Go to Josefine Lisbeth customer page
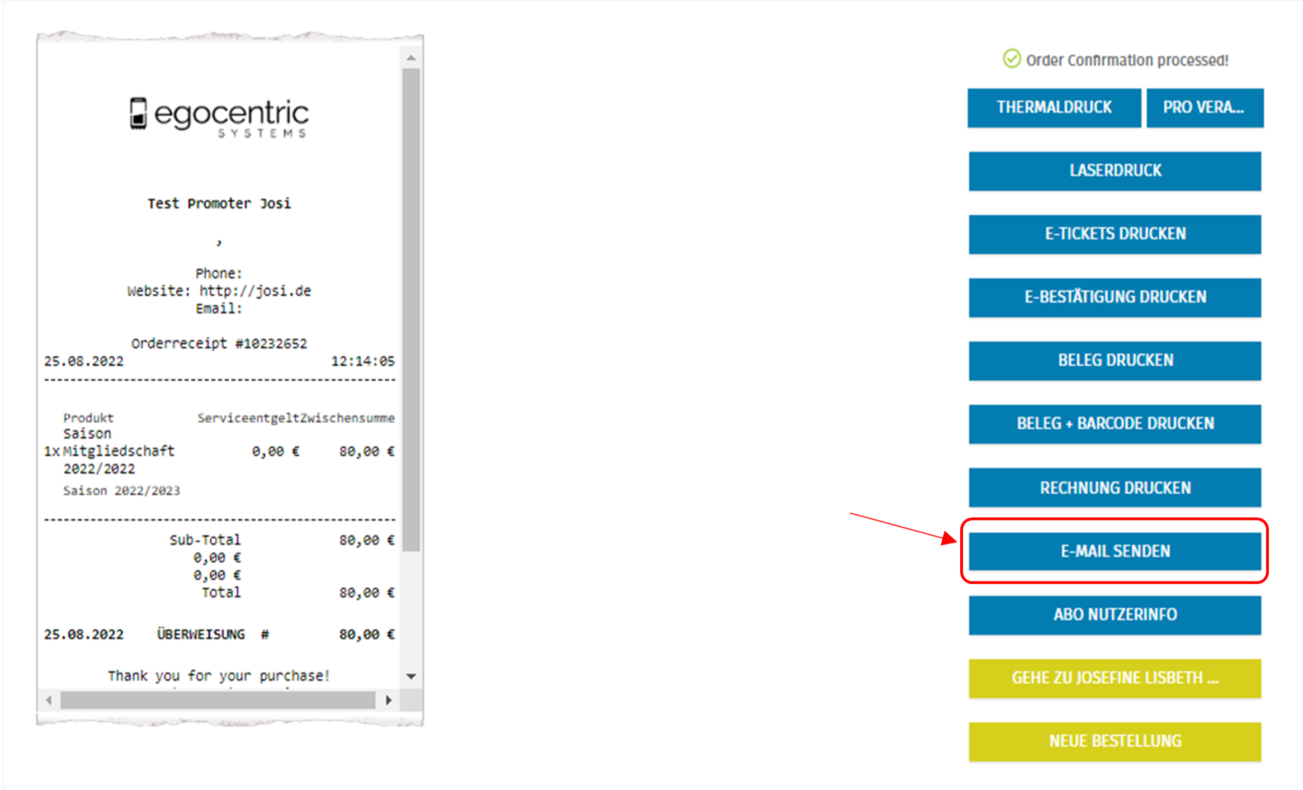This screenshot has width=1303, height=790. click(1115, 678)
